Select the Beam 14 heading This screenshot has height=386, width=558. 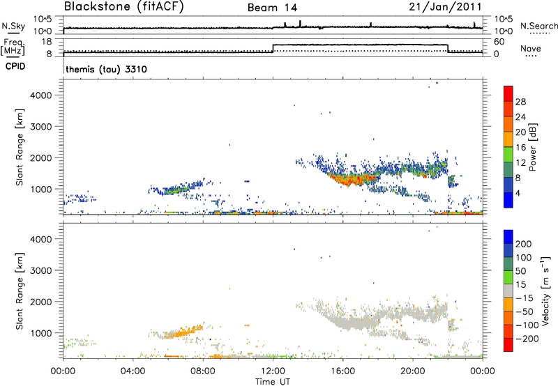pos(272,8)
